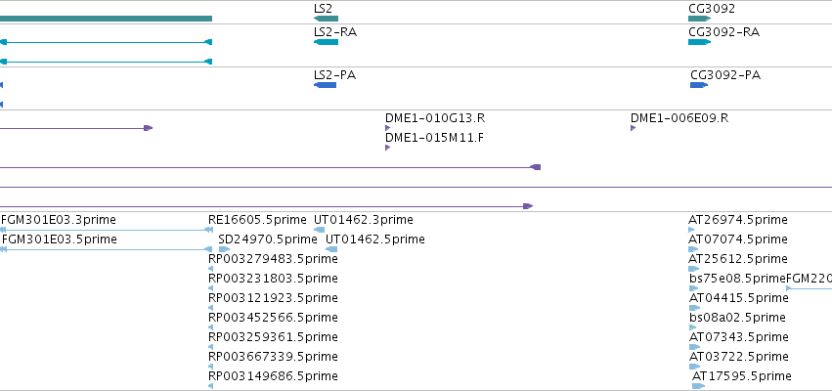Click the FGM301E03.3prime spanning line
This screenshot has width=832, height=391.
[107, 230]
